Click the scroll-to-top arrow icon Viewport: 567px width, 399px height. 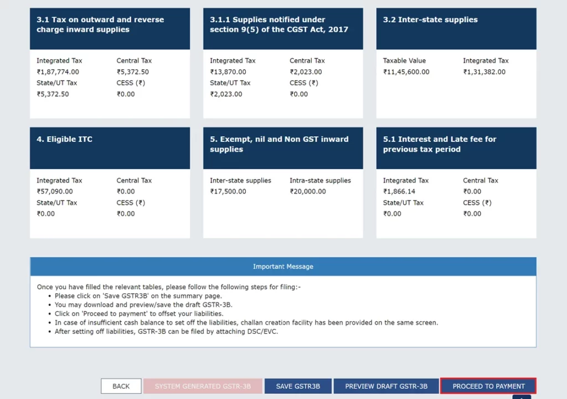[522, 396]
